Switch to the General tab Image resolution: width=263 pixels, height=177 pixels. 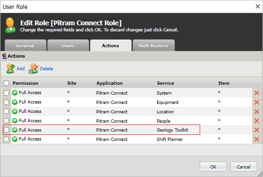25,45
